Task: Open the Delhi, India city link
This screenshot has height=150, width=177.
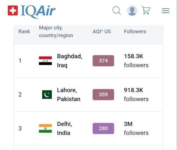Action: pos(64,128)
